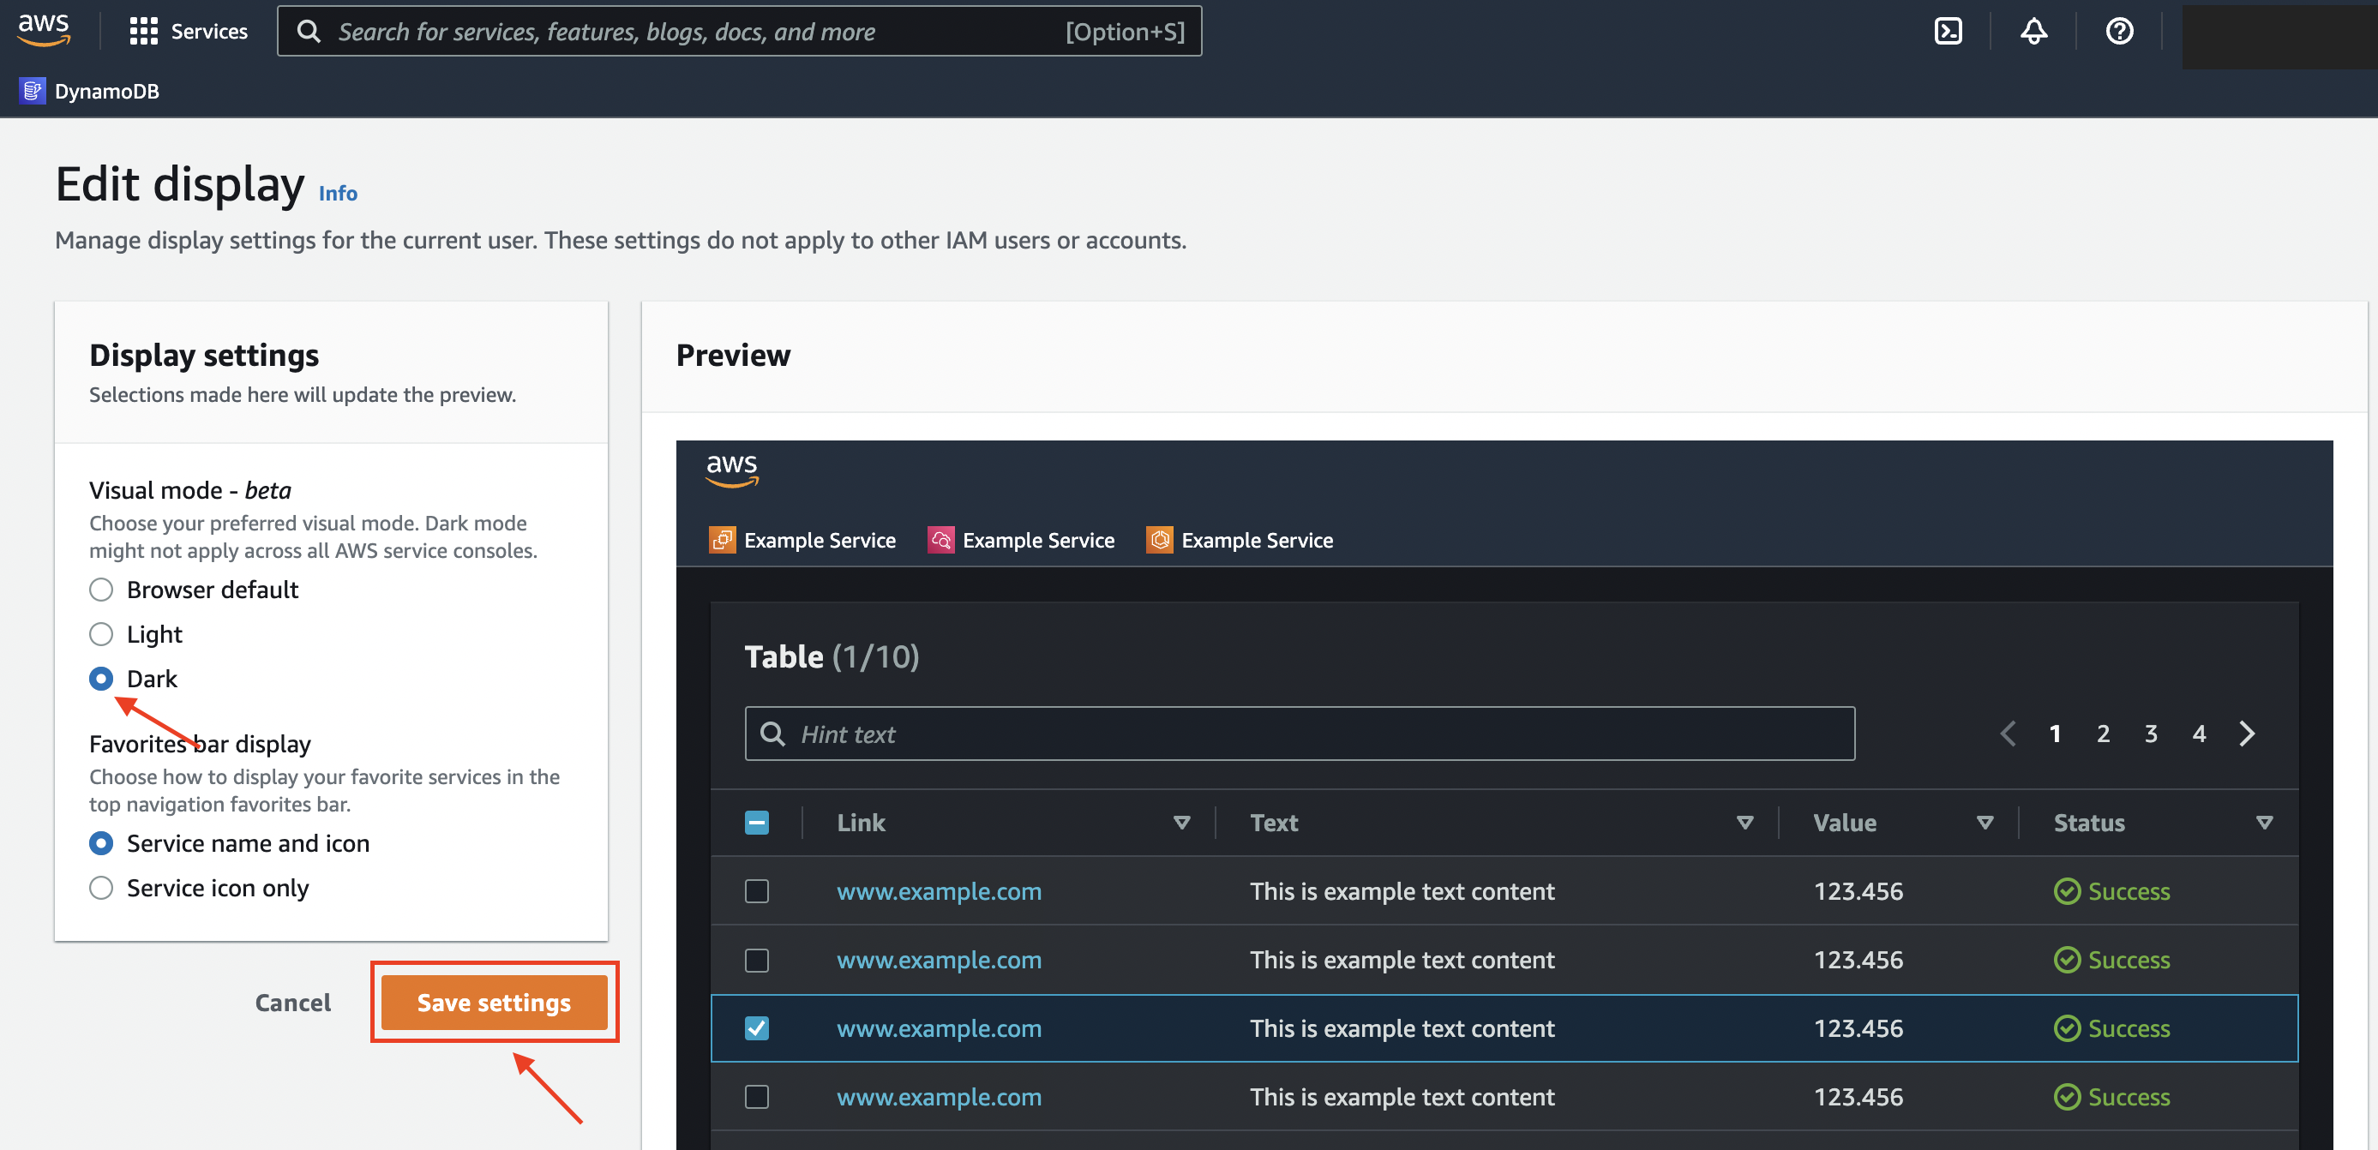The image size is (2378, 1150).
Task: Open the help question mark icon
Action: (x=2119, y=32)
